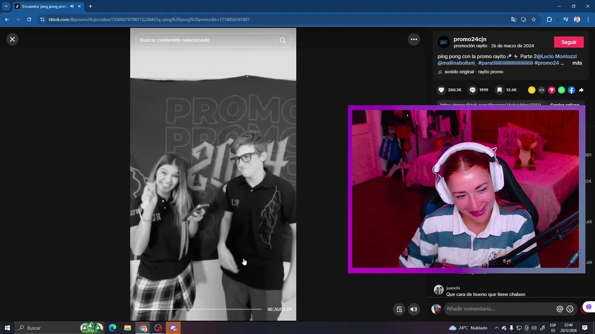Screen dimensions: 595x334
Task: Mute the video with the speaker button
Action: (413, 309)
